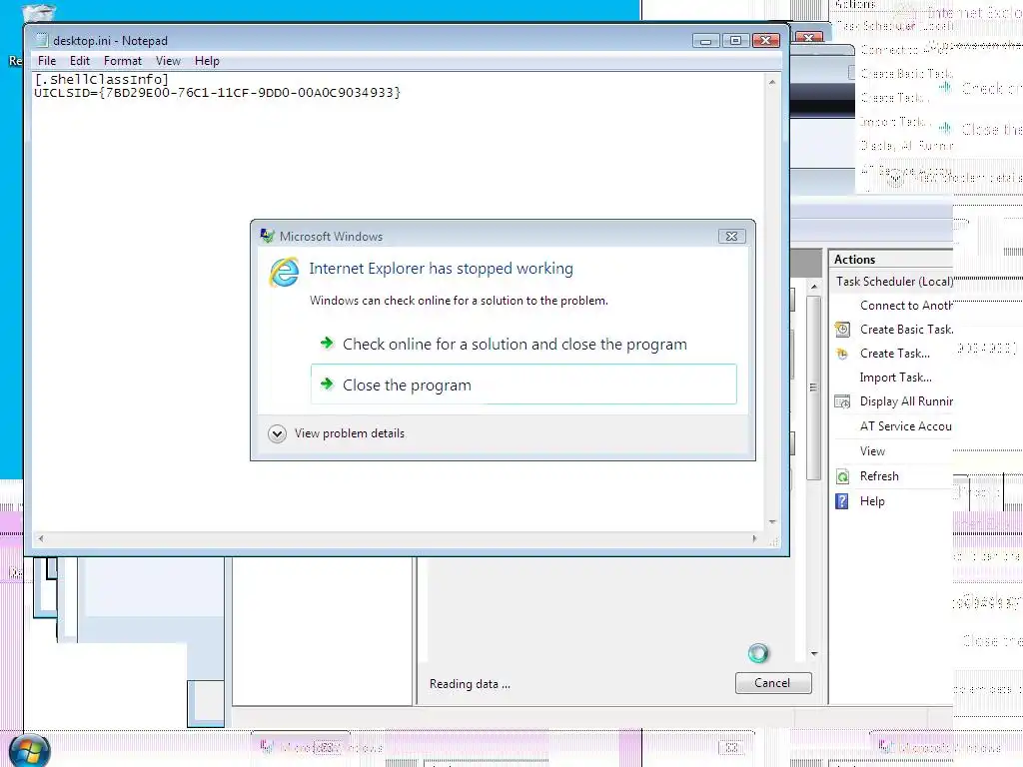
Task: Click the UICLSID line in Notepad
Action: 217,93
